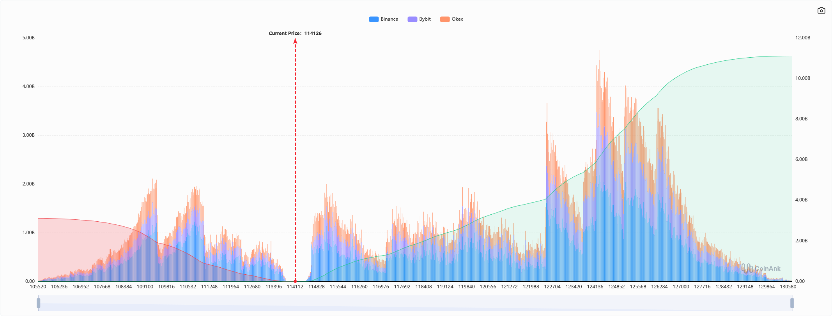Click the 114112 x-axis price label

click(295, 287)
